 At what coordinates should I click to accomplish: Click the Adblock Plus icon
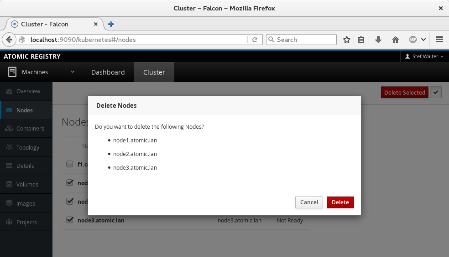413,40
